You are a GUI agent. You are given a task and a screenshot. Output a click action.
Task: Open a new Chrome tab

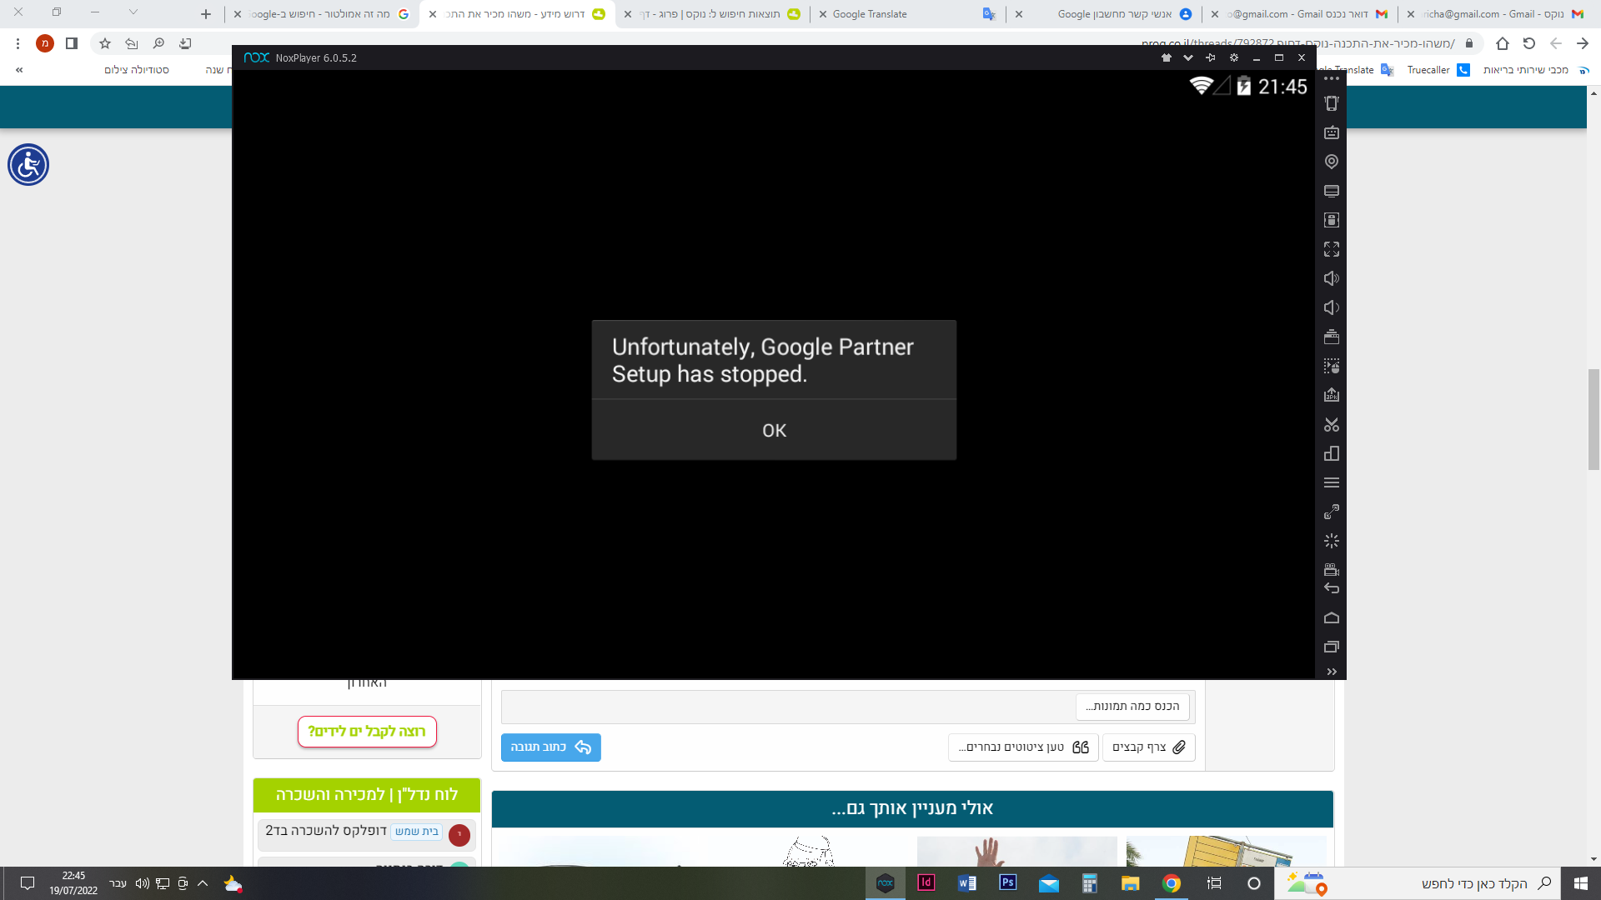click(x=206, y=14)
